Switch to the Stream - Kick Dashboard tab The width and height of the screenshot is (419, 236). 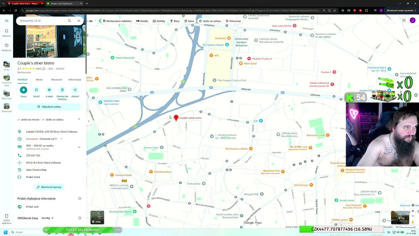click(x=64, y=4)
